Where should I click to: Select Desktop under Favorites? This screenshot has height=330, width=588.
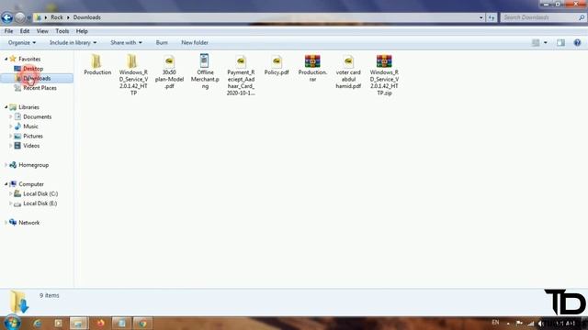pos(33,69)
